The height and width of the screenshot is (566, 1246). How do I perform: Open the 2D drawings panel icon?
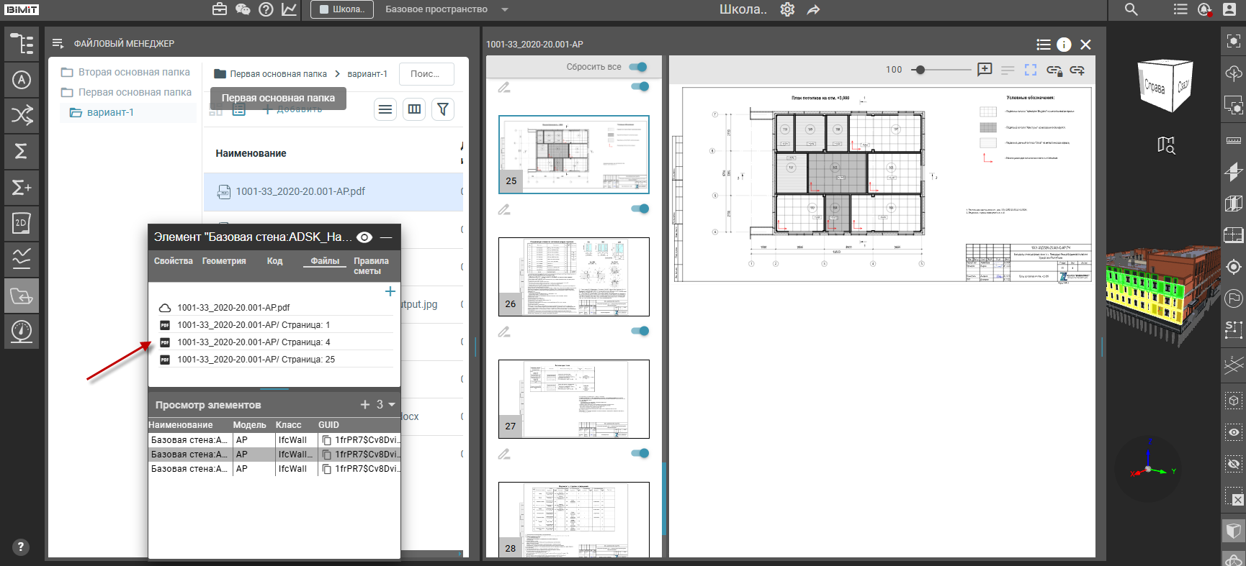[22, 224]
